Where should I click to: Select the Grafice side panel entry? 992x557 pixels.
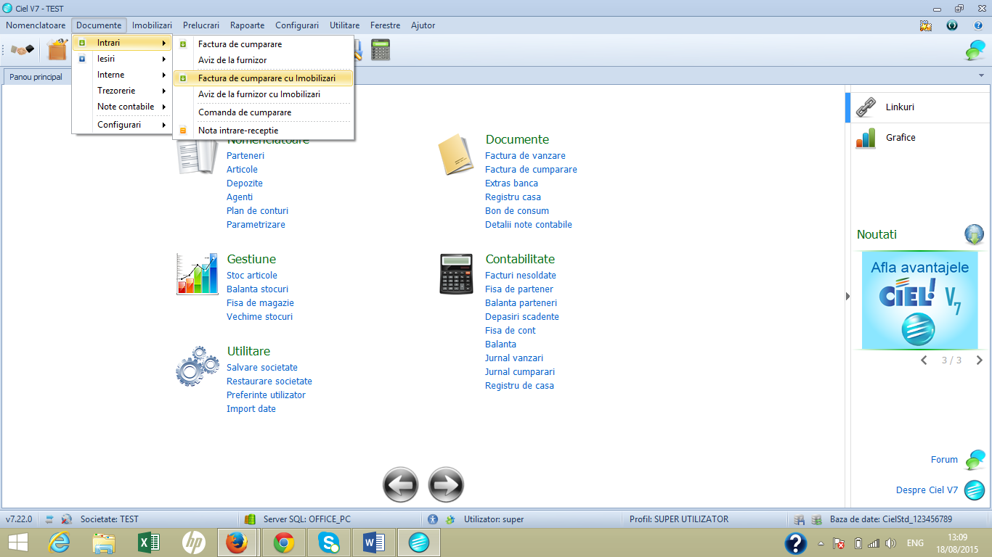[916, 138]
